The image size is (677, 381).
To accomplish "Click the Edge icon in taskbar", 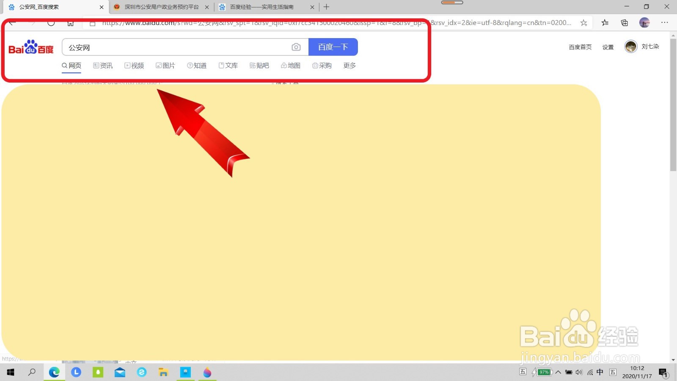I will 54,373.
